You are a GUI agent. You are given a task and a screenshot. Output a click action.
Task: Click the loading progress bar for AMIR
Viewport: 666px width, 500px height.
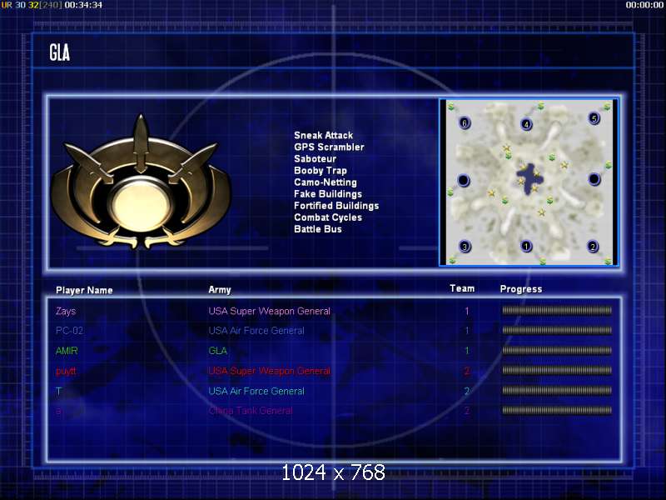[x=557, y=350]
